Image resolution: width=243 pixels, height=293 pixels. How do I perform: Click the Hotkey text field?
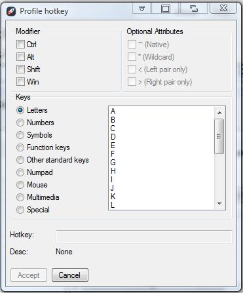[x=144, y=237]
